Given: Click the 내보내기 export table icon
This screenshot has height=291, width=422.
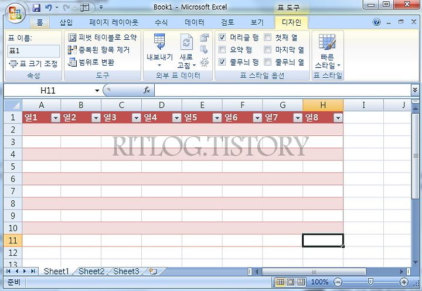Looking at the screenshot, I should click(x=159, y=42).
